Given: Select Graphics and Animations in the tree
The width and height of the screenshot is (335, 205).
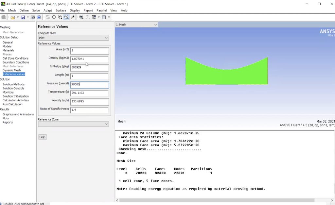Looking at the screenshot, I should (x=18, y=114).
